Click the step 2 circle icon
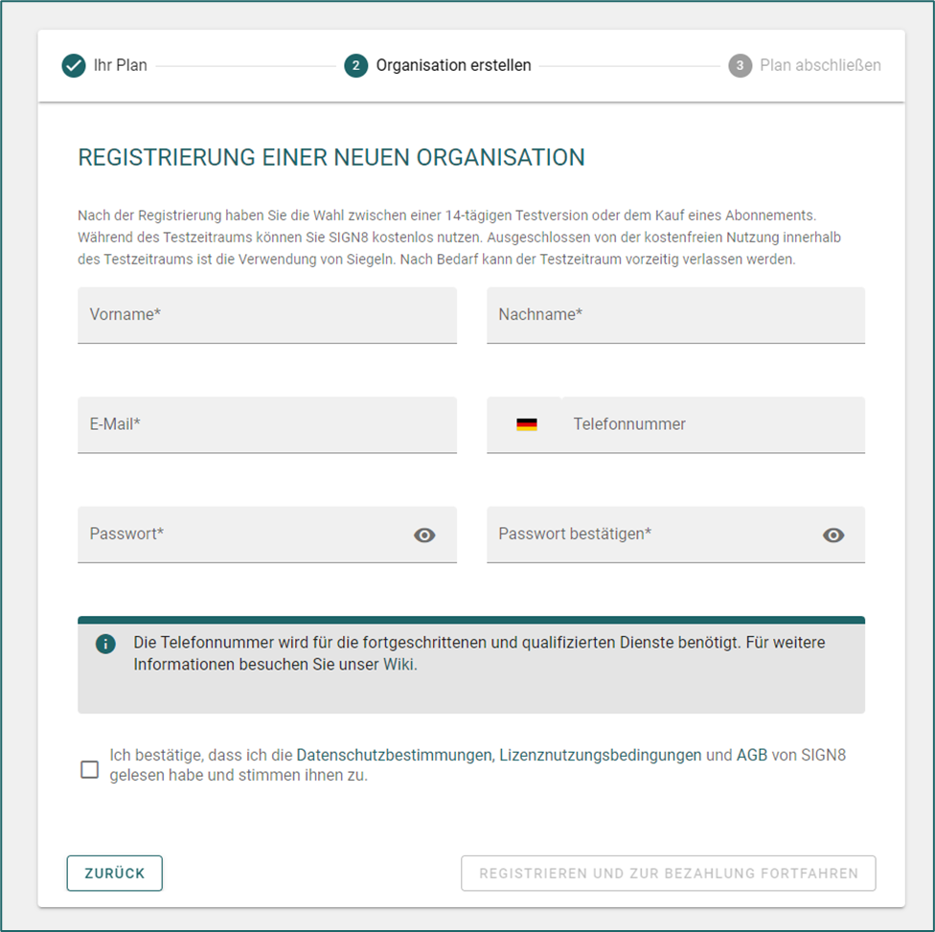 [x=356, y=65]
